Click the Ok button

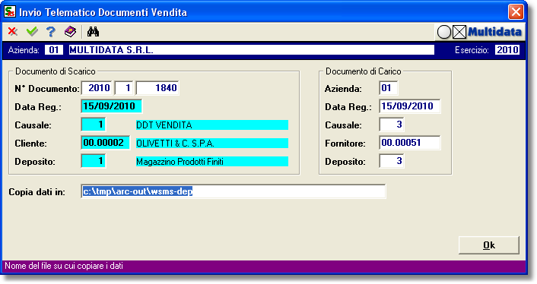(489, 245)
